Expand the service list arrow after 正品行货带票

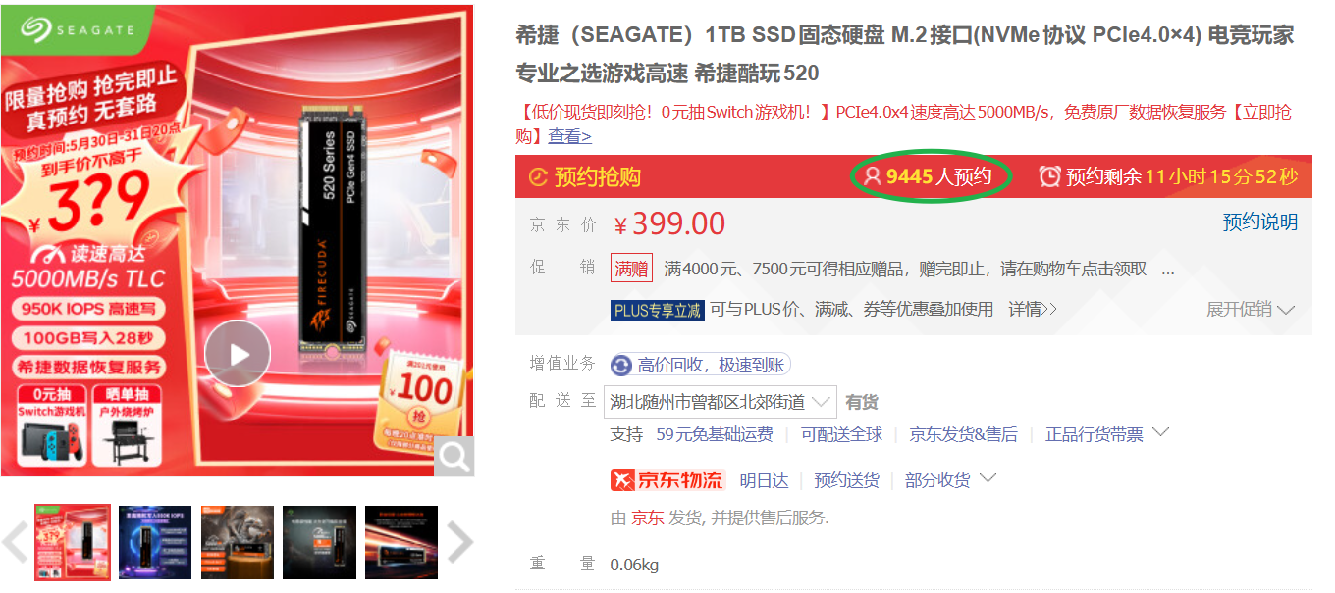(1160, 432)
